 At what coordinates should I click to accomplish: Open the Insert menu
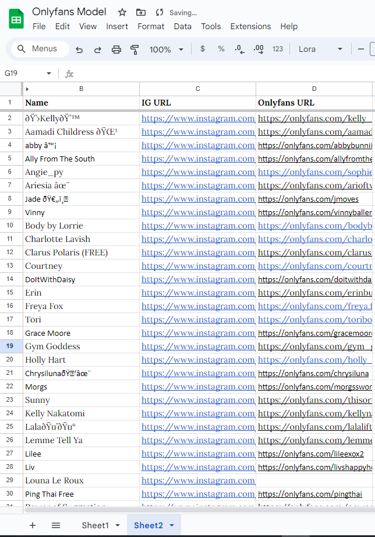117,26
